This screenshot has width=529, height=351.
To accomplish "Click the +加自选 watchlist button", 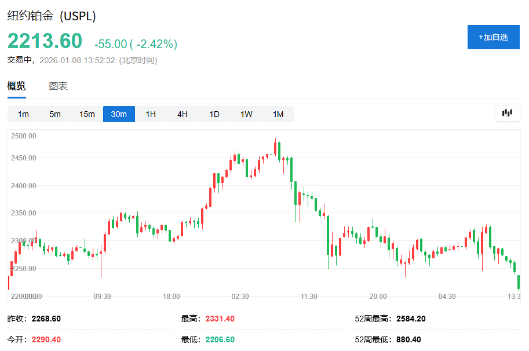I will point(493,36).
